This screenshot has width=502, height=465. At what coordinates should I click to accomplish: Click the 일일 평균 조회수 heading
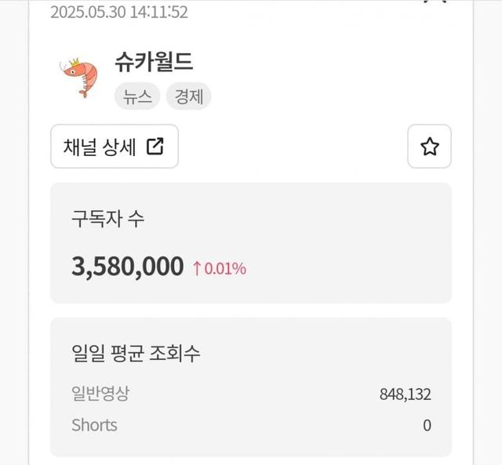(x=136, y=353)
